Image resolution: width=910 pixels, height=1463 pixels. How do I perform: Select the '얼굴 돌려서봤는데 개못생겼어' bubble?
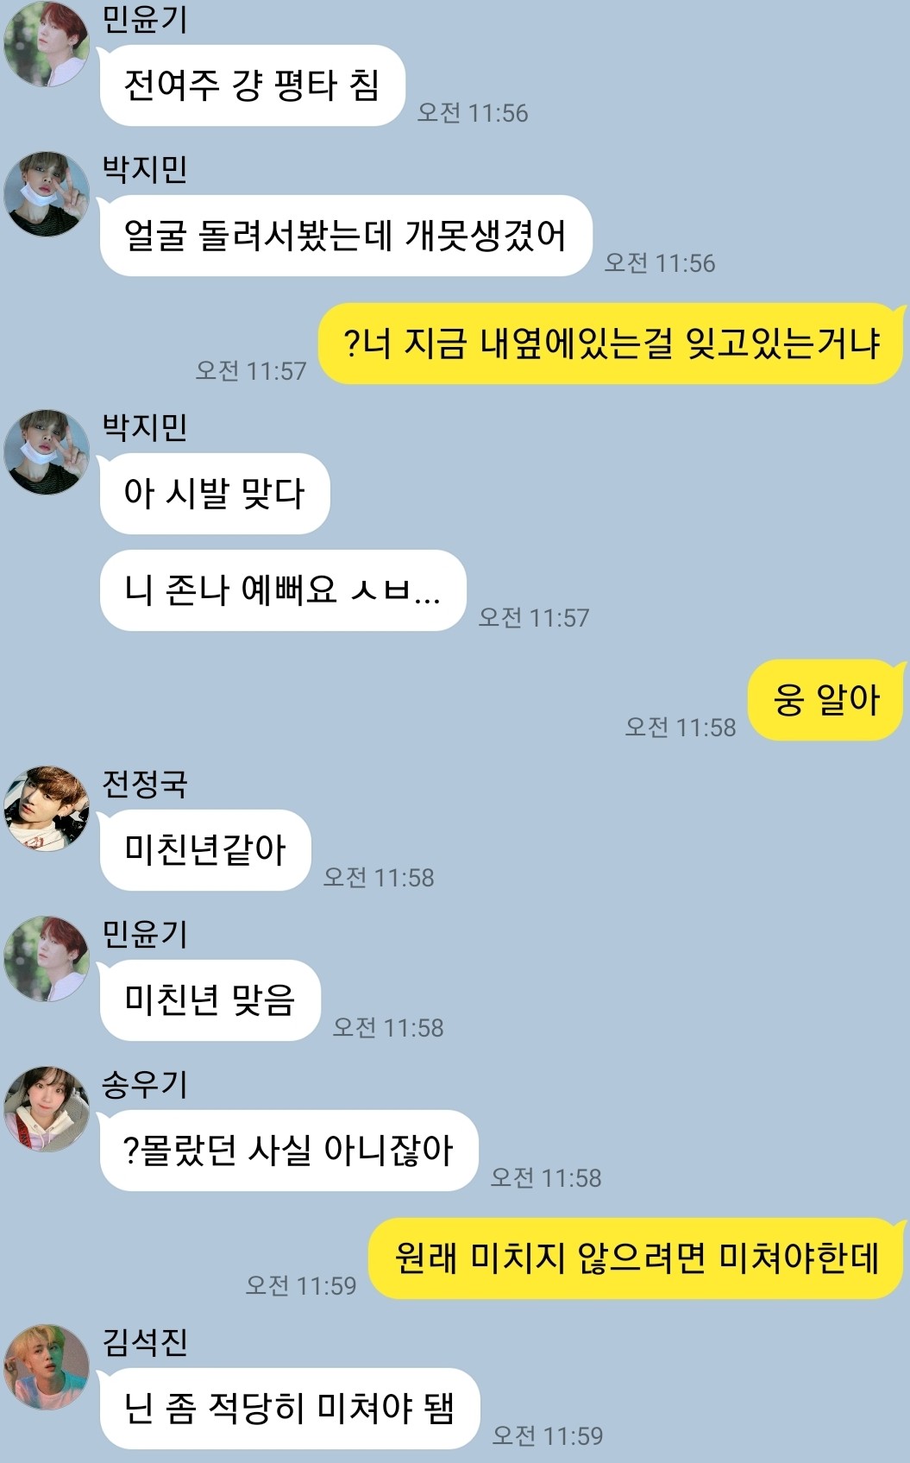coord(345,236)
